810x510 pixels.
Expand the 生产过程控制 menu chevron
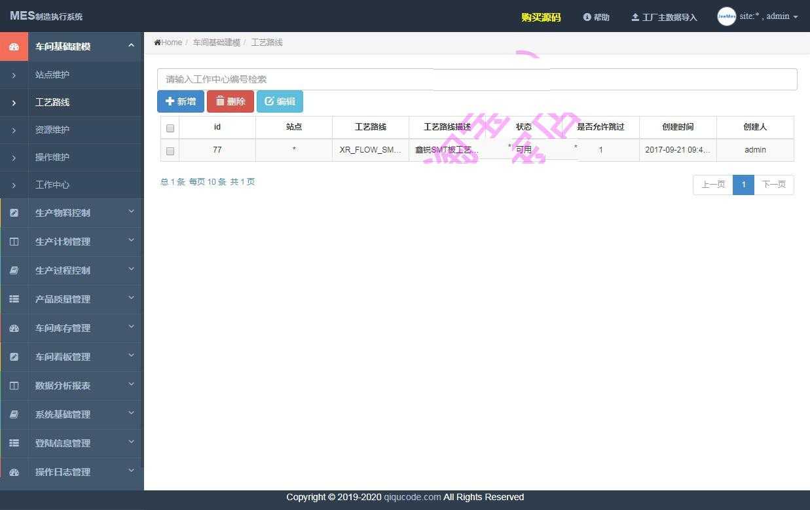pos(131,269)
